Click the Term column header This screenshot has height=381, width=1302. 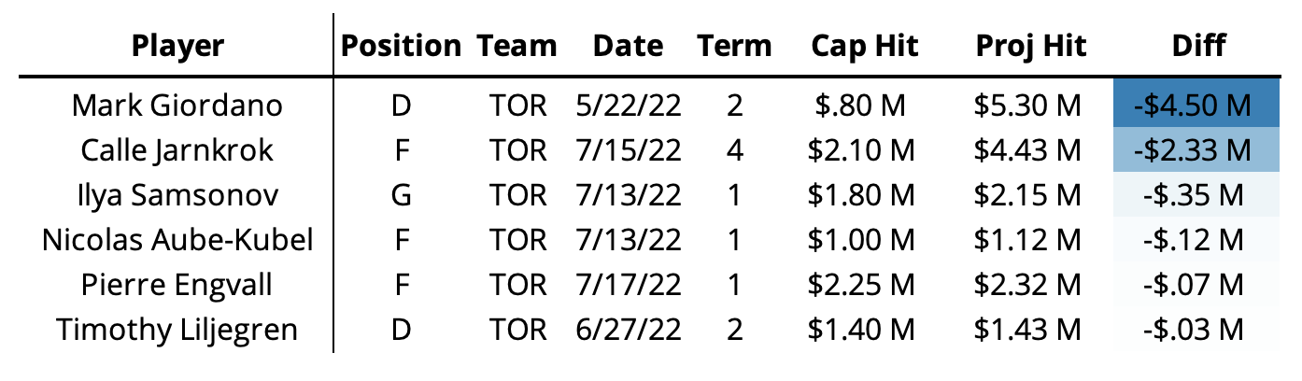pyautogui.click(x=735, y=46)
